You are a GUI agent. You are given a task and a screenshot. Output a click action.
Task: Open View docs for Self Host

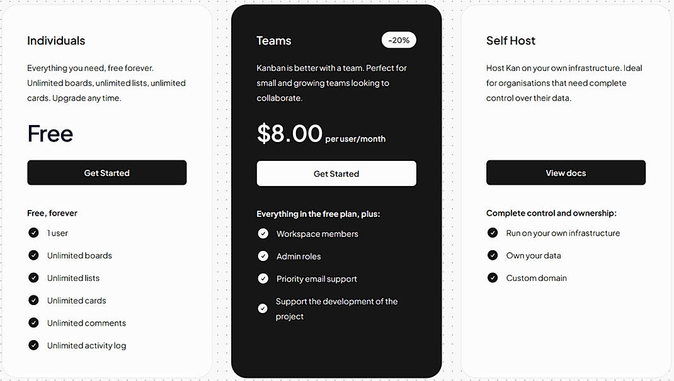click(566, 173)
